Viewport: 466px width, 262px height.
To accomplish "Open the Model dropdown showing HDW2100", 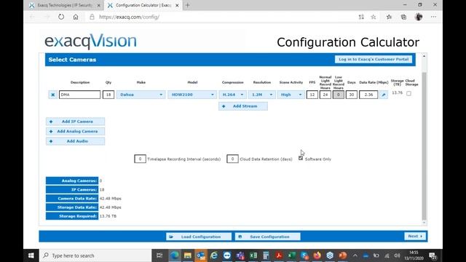I will [192, 95].
